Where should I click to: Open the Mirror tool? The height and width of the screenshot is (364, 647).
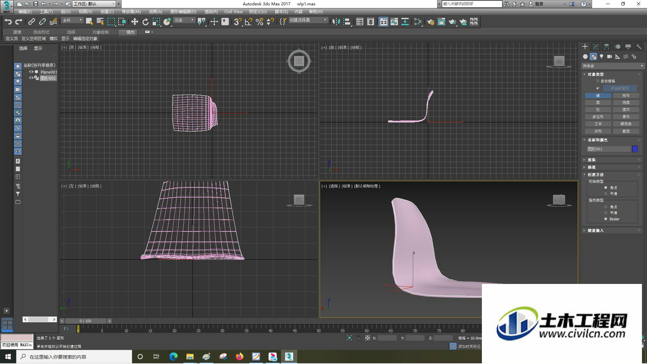pyautogui.click(x=336, y=22)
